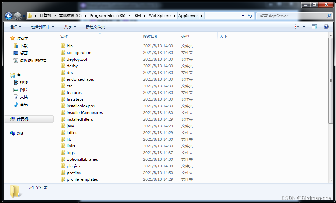Select 最近访问的位置 in the sidebar
Screen dimensions: 336x203
tap(33, 61)
